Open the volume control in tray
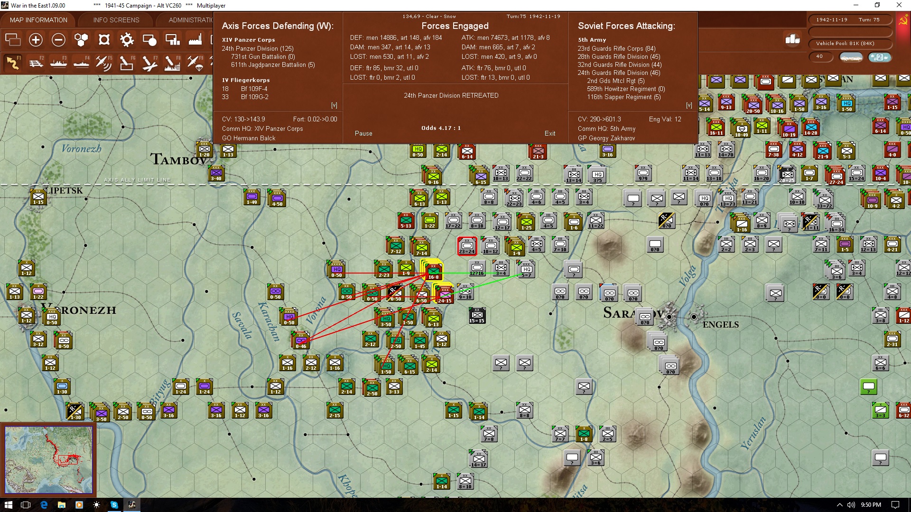 (851, 505)
